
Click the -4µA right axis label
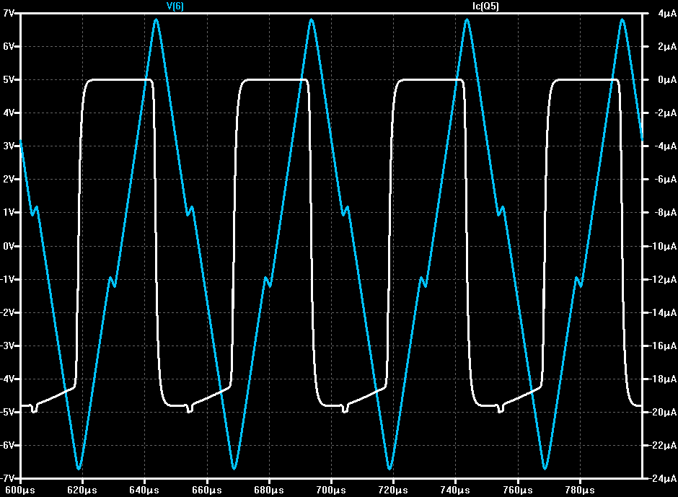point(666,146)
